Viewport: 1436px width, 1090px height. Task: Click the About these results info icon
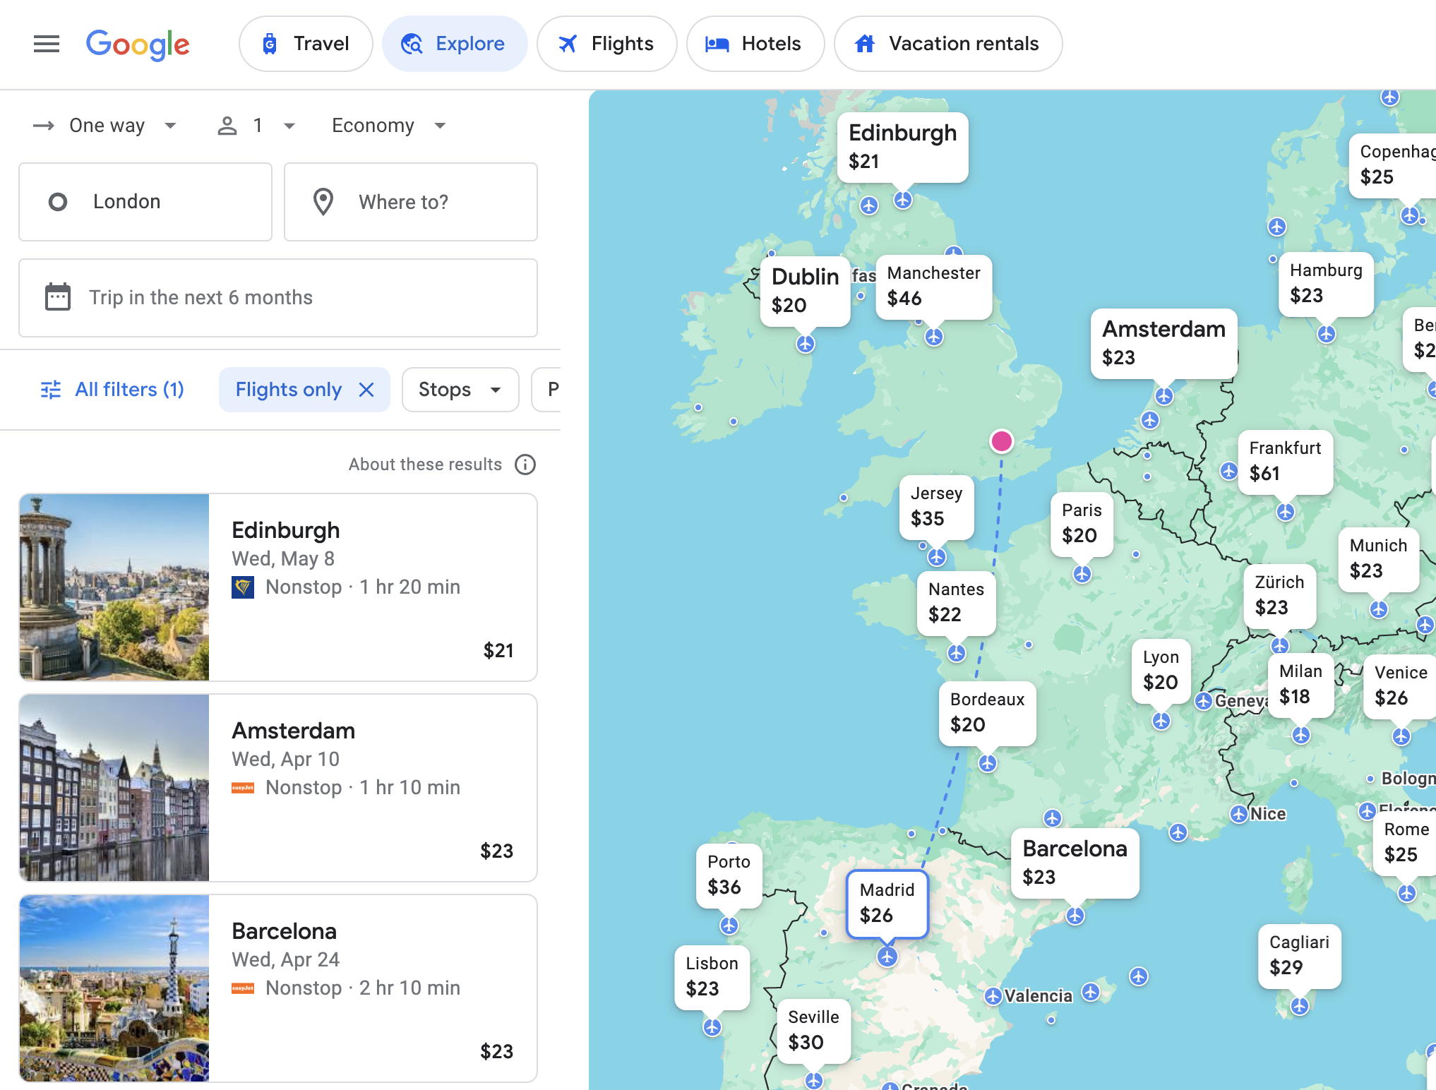[525, 465]
